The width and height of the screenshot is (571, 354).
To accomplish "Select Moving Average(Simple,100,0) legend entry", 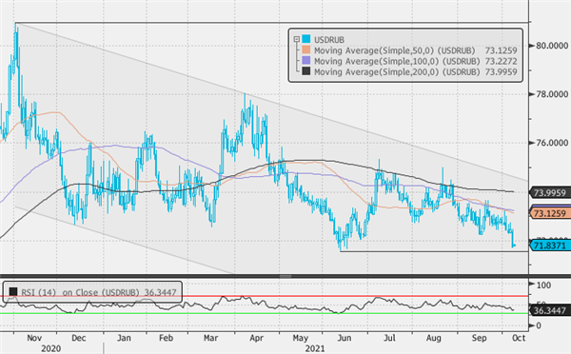I will click(x=397, y=61).
